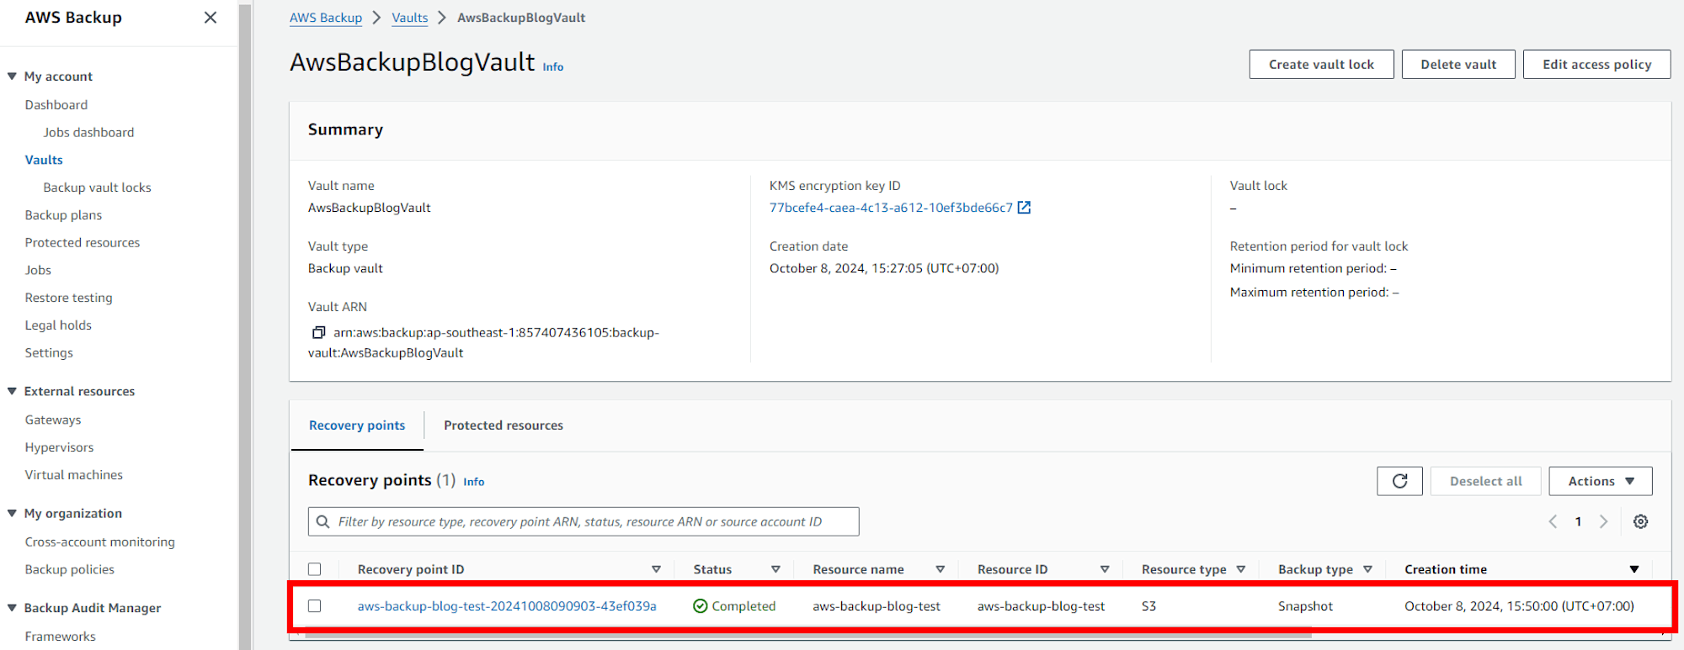Close the AWS Backup navigation panel
This screenshot has width=1684, height=650.
(x=210, y=18)
